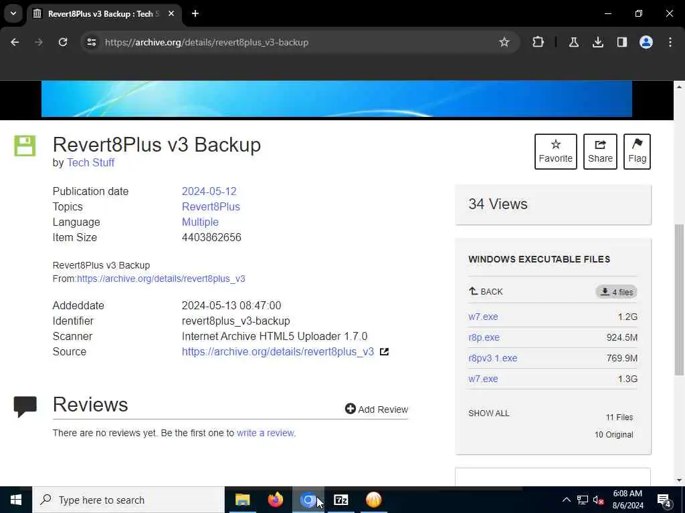Favorite this archive item
Screen dimensions: 685x513
pyautogui.click(x=556, y=152)
